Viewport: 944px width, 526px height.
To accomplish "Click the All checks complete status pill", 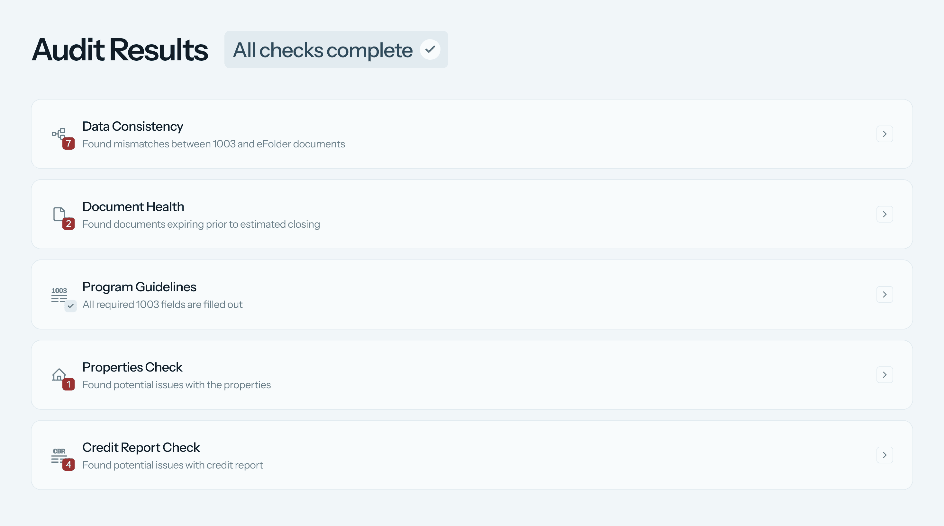I will click(x=322, y=50).
